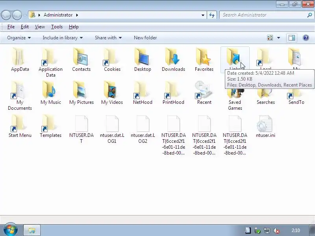Open the Windows Start button
Screen dimensions: 315x236
[11, 230]
